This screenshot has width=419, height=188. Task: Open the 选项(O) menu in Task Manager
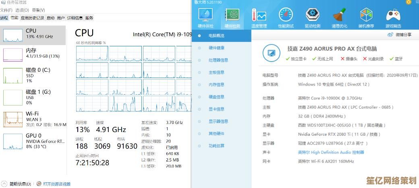pyautogui.click(x=22, y=10)
